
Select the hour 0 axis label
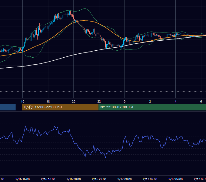point(125,102)
